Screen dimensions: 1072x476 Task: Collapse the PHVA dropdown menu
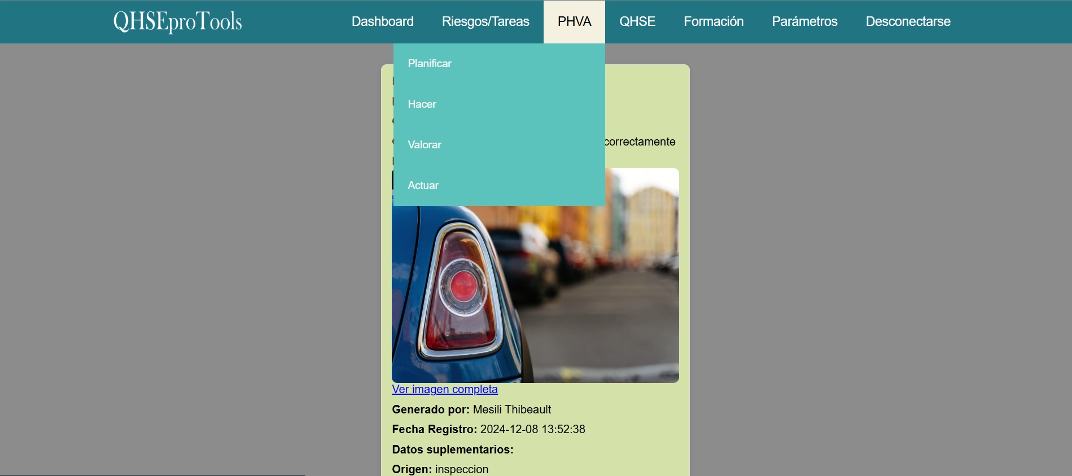(x=574, y=21)
